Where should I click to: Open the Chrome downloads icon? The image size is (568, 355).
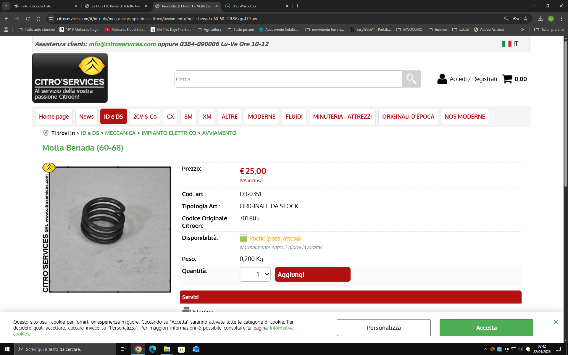[540, 19]
